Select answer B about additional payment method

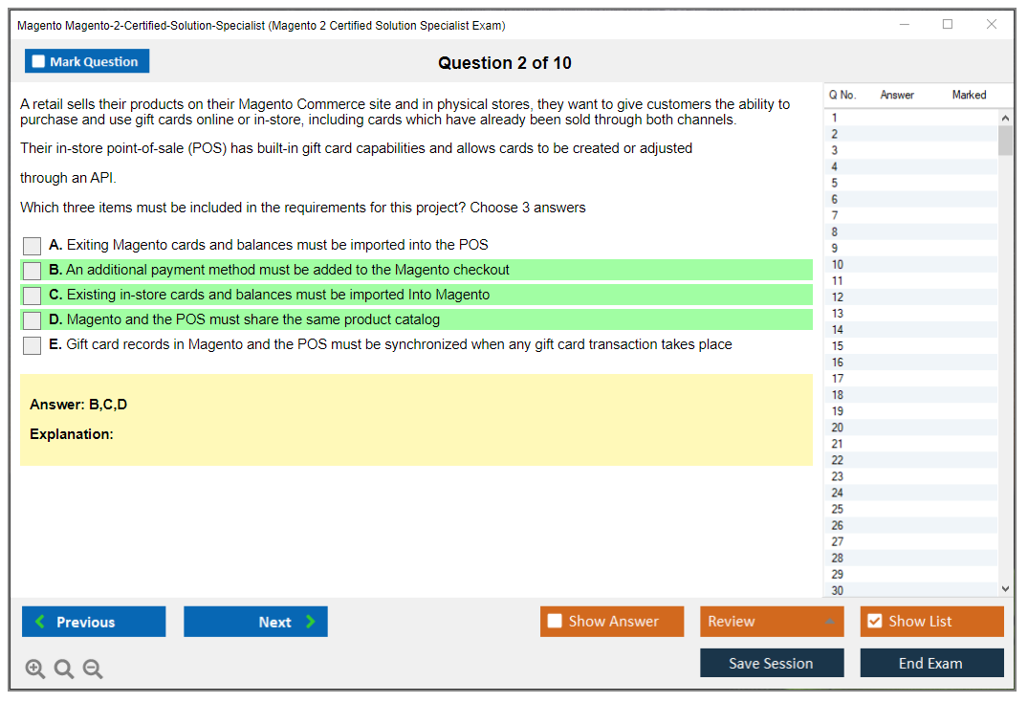coord(33,271)
